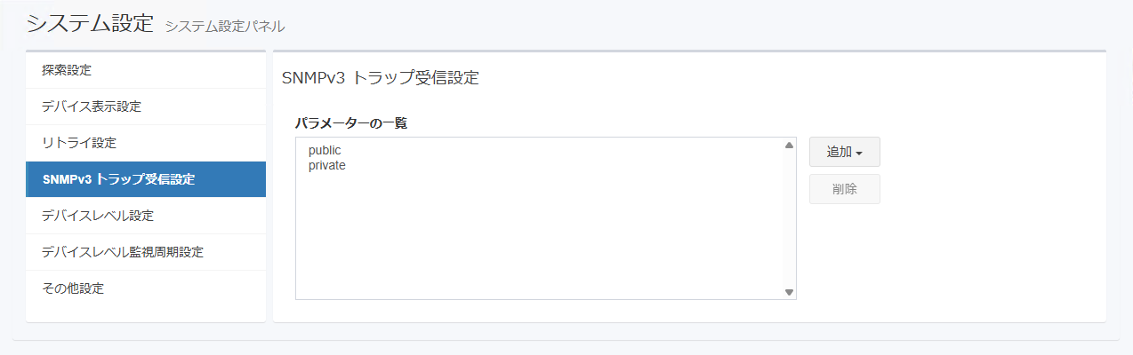Click the 削除 button

coord(845,189)
